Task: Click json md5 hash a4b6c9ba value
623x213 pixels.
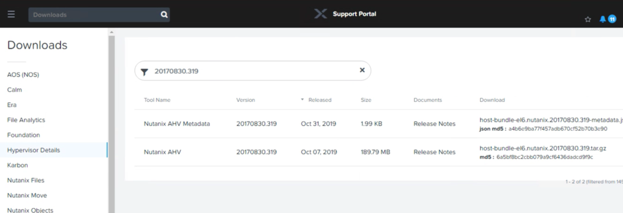Action: point(557,129)
